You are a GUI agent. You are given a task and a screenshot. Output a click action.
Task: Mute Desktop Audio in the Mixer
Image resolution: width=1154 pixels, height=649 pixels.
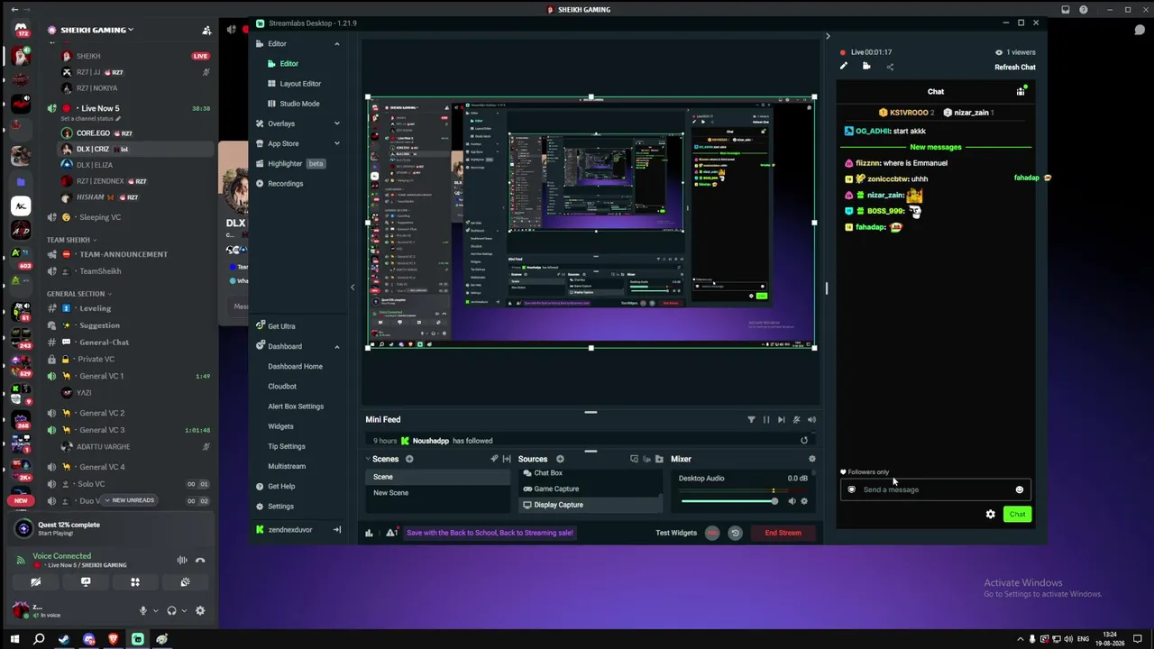click(x=792, y=501)
